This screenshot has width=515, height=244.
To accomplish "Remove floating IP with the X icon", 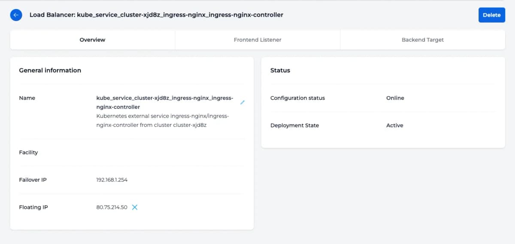I will pyautogui.click(x=135, y=207).
